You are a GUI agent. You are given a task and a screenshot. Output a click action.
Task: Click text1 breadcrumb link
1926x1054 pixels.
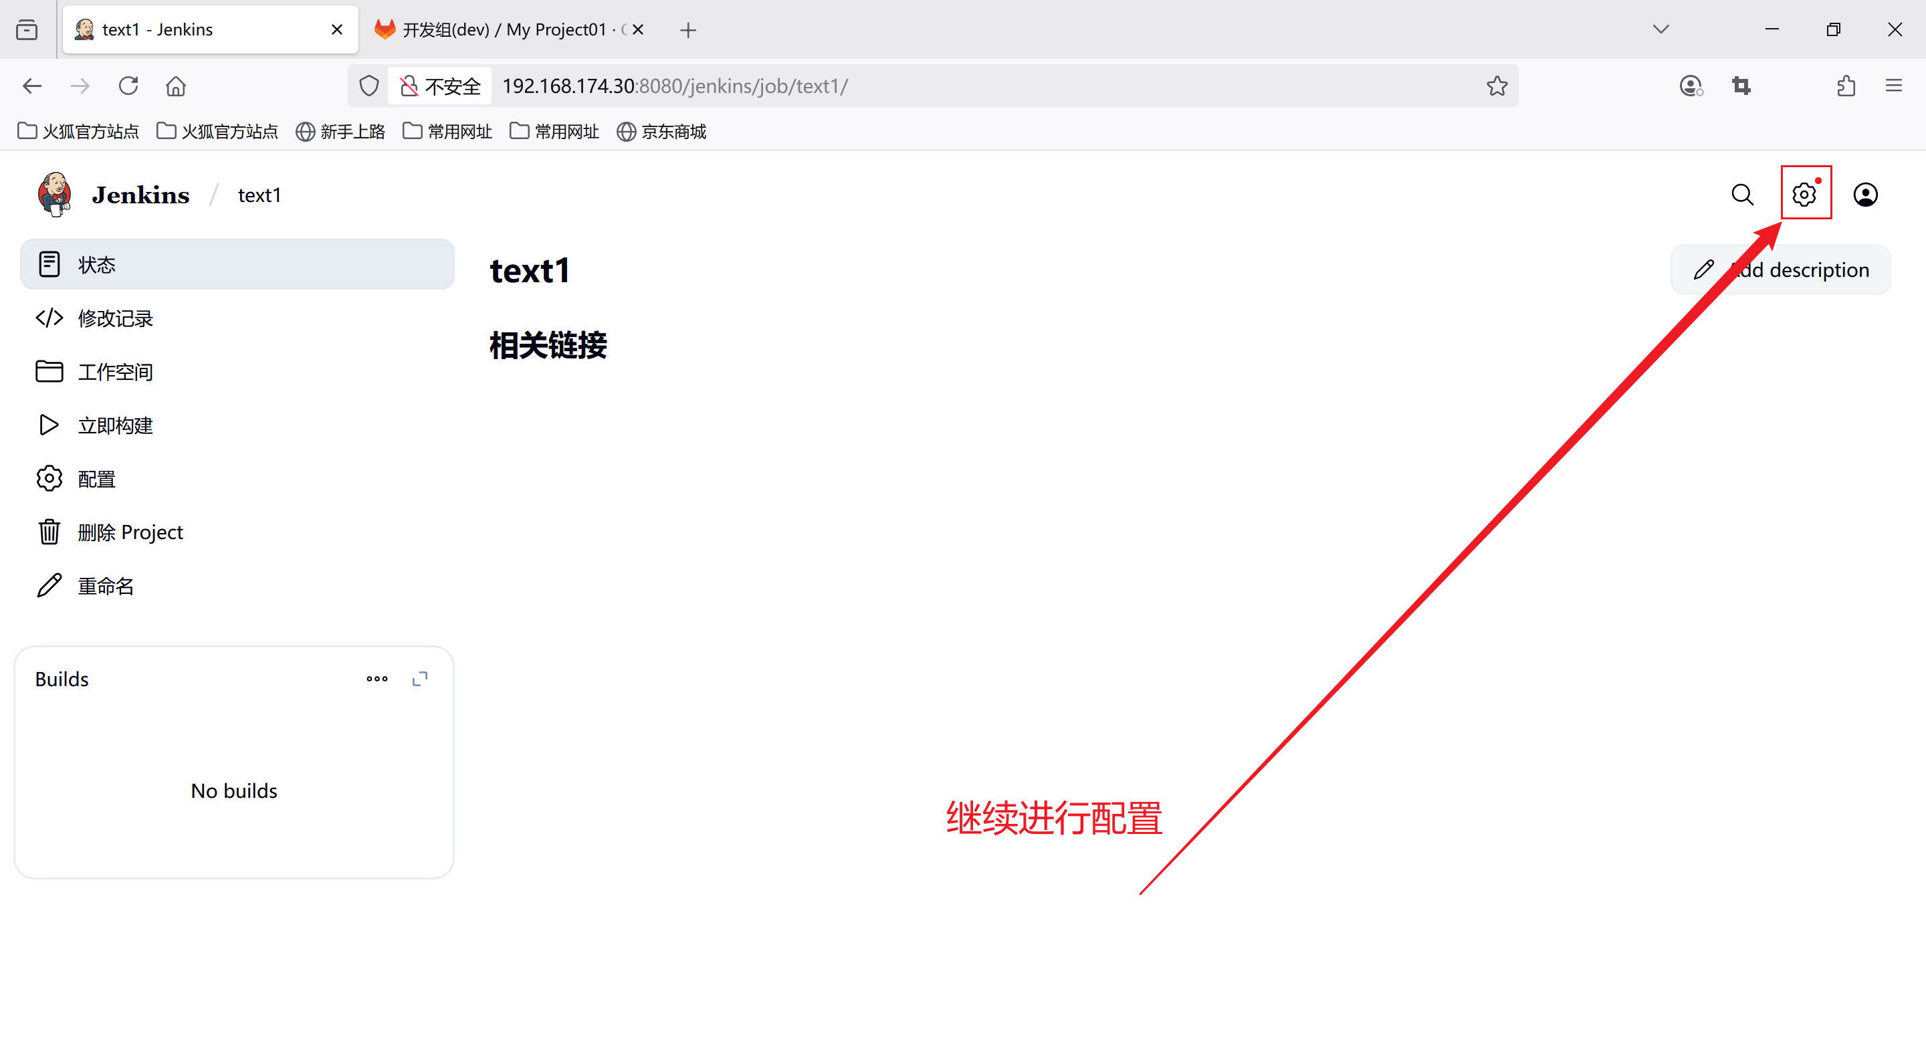[x=259, y=195]
